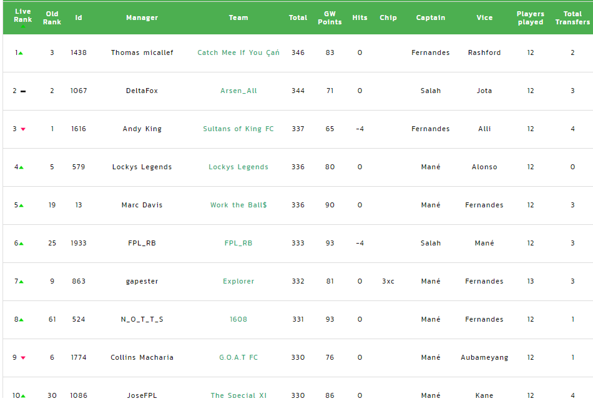This screenshot has width=593, height=411.
Task: Click the red down arrow beside live rank 9
Action: 23,358
